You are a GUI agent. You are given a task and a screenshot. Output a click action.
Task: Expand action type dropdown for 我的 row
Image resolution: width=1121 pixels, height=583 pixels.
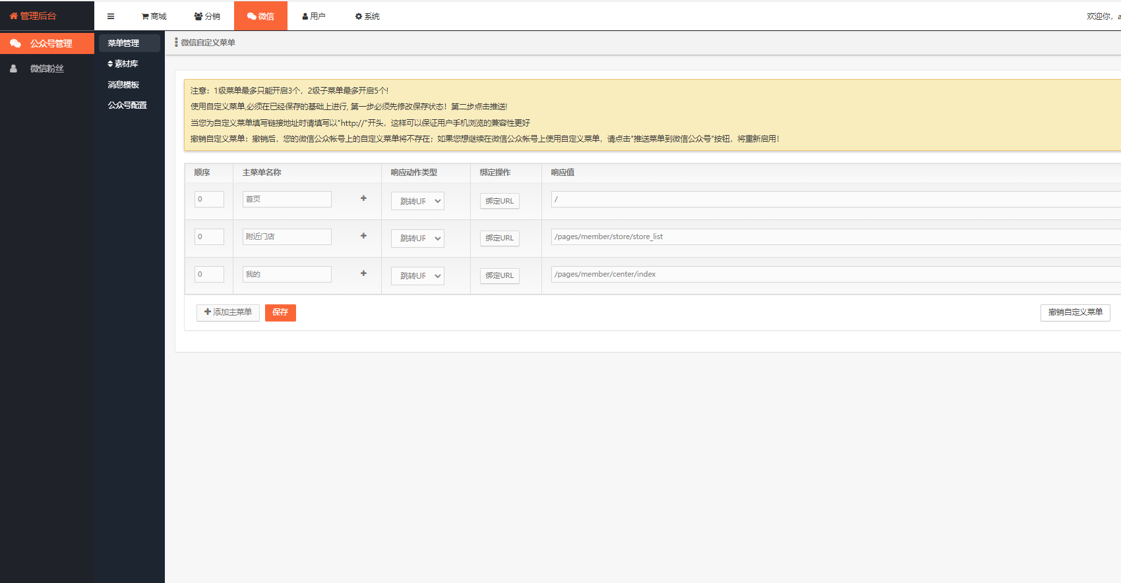pos(417,276)
